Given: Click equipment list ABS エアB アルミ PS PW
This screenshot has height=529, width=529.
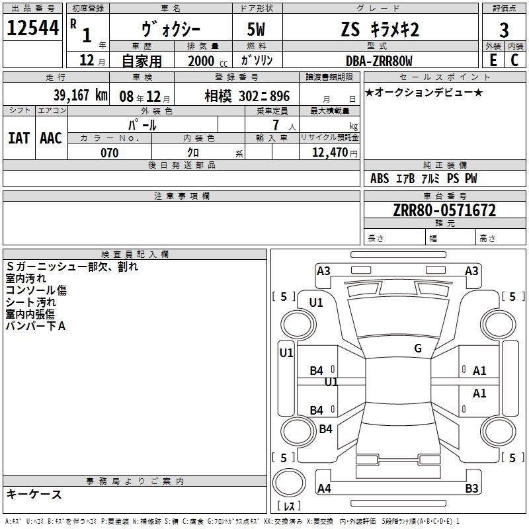Looking at the screenshot, I should click(424, 179).
